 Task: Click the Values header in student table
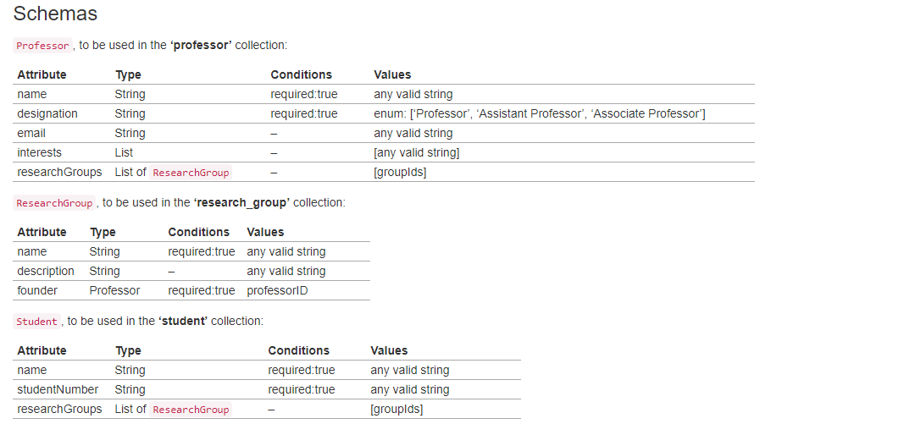point(389,350)
